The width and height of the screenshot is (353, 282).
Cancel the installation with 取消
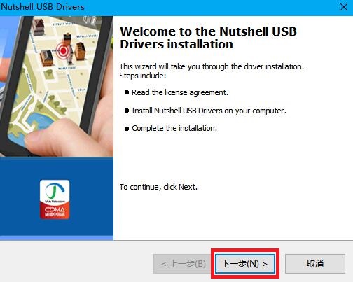tap(315, 264)
